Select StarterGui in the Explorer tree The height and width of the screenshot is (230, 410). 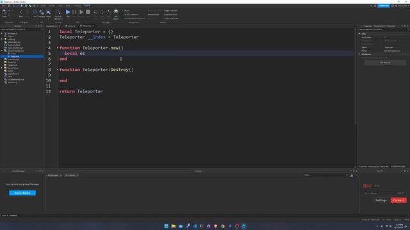point(12,62)
